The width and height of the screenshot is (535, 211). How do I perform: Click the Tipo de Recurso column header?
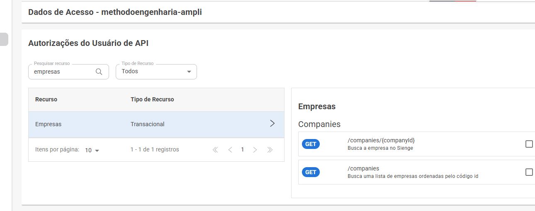(152, 99)
